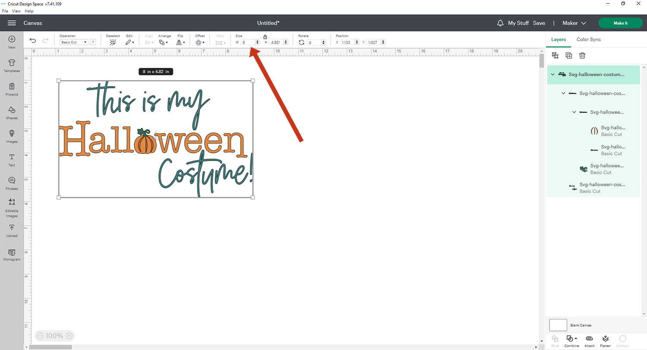Image resolution: width=647 pixels, height=350 pixels.
Task: Click the Upload icon
Action: (x=12, y=229)
